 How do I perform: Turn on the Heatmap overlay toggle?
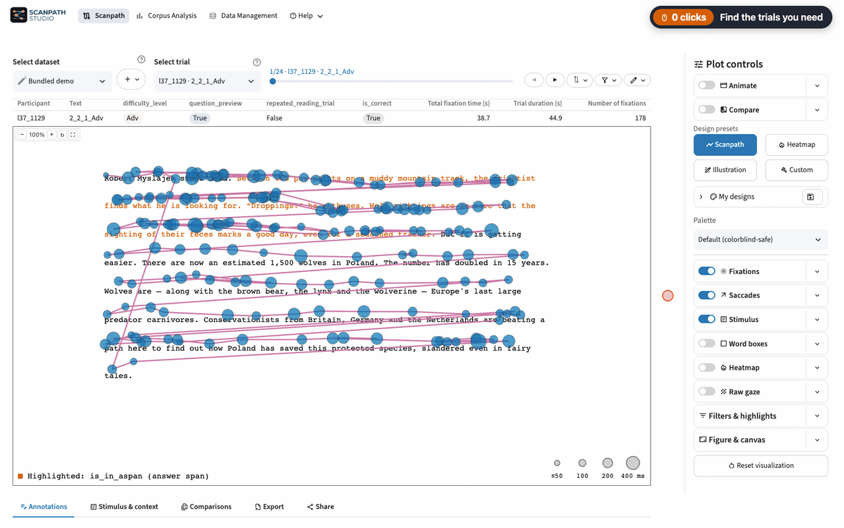click(x=707, y=368)
